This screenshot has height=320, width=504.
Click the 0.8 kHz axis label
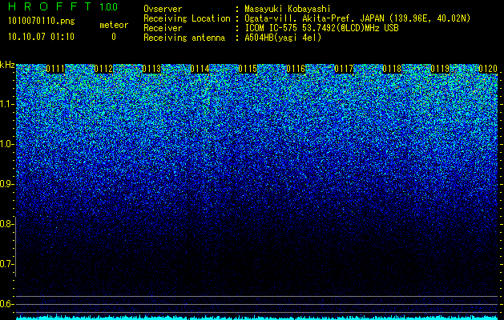point(6,224)
